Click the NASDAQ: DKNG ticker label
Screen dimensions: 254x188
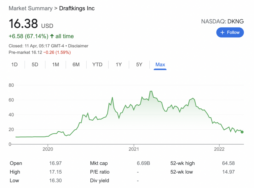tap(222, 21)
